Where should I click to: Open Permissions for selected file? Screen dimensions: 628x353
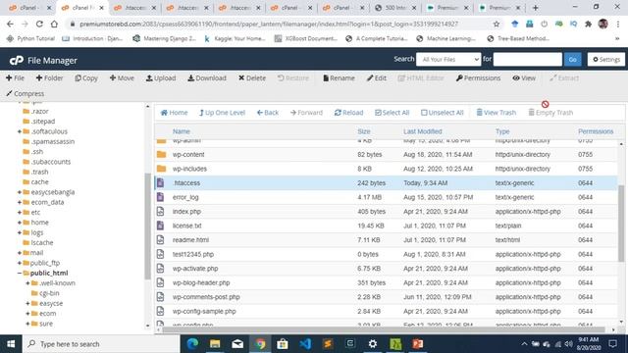coord(478,78)
